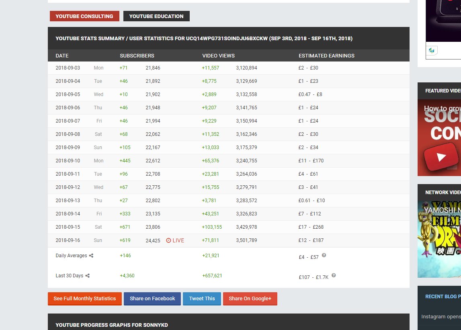Image resolution: width=461 pixels, height=330 pixels.
Task: Click the Instagram blog post link
Action: pos(441,316)
